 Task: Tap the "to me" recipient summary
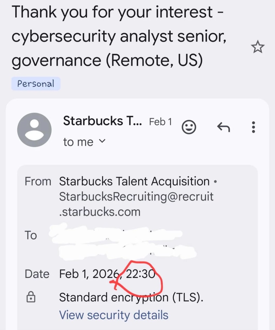tap(78, 142)
